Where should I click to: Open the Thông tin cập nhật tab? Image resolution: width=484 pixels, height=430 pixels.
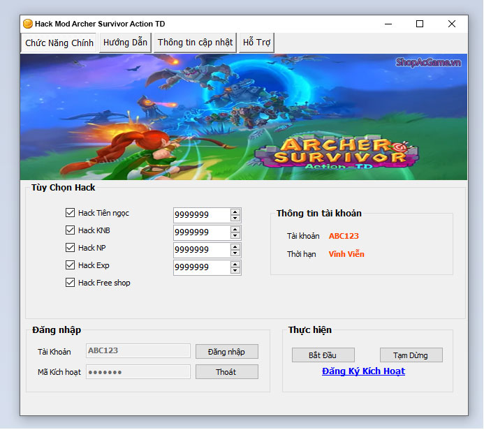pos(195,43)
